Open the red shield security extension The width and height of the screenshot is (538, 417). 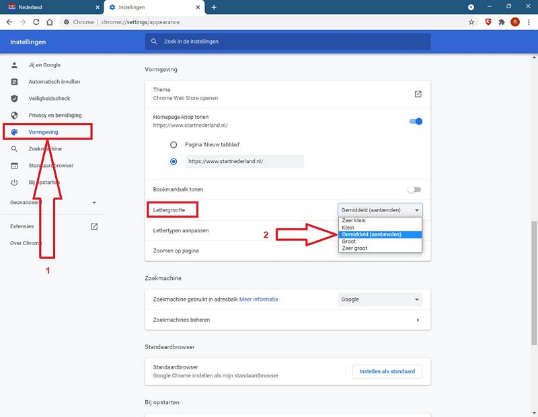pos(488,22)
